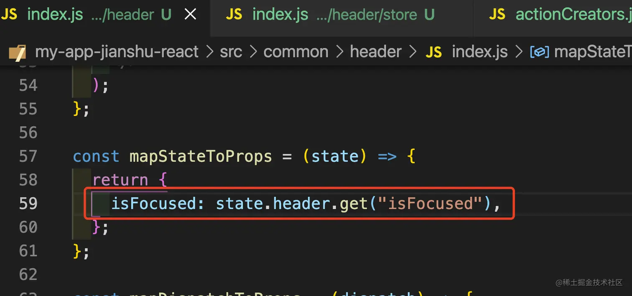Click JS file icon in breadcrumb path
The width and height of the screenshot is (632, 296).
pyautogui.click(x=433, y=53)
